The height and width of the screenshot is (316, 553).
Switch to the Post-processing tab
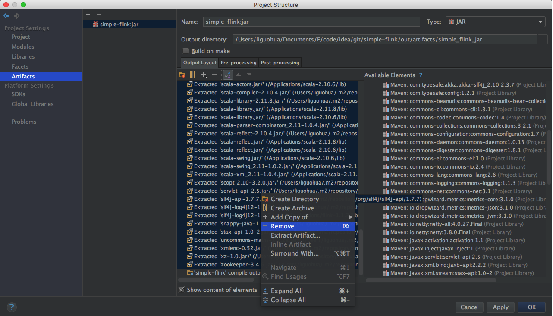280,63
